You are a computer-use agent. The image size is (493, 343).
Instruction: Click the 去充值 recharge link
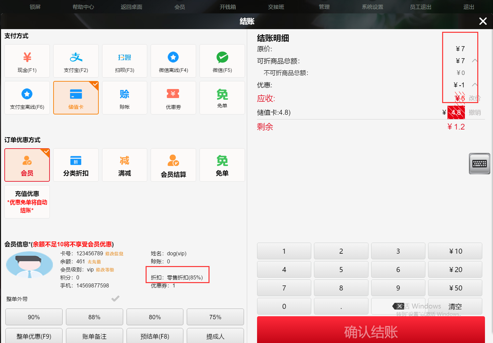pos(94,262)
